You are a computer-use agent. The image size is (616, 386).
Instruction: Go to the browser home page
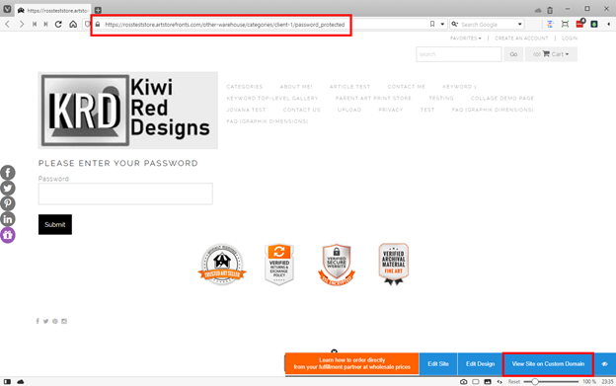coord(73,25)
